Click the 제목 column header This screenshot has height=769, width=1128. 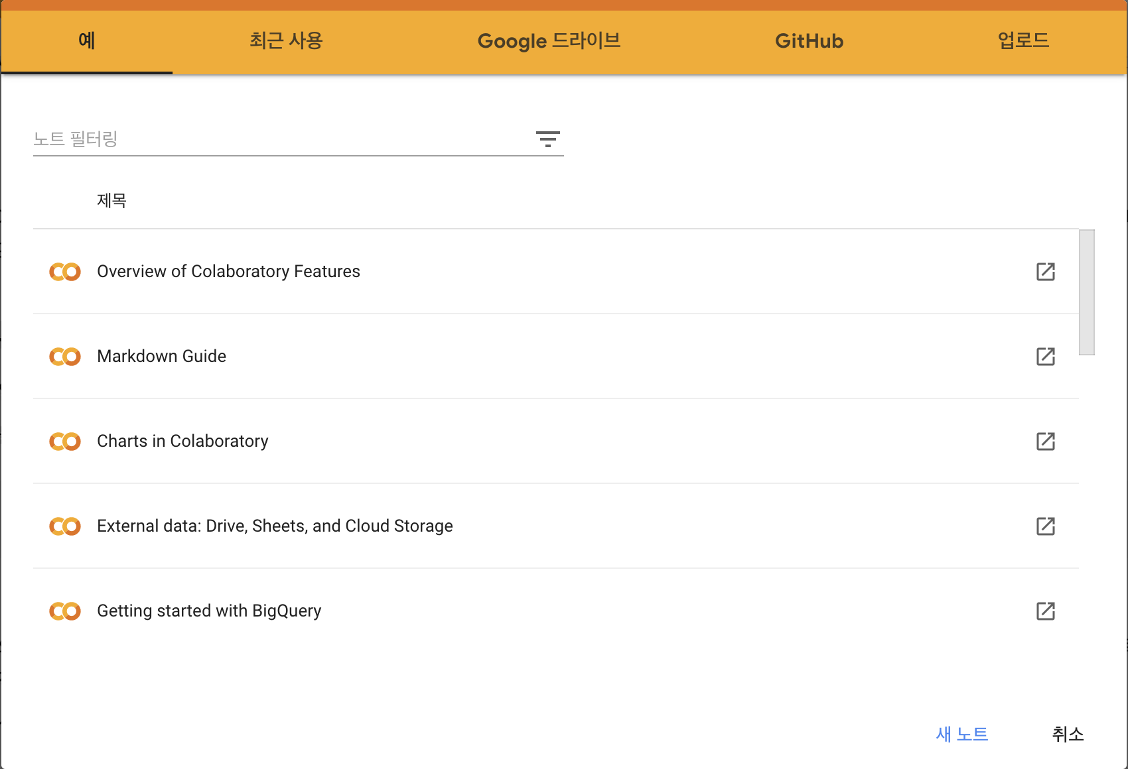(x=111, y=200)
